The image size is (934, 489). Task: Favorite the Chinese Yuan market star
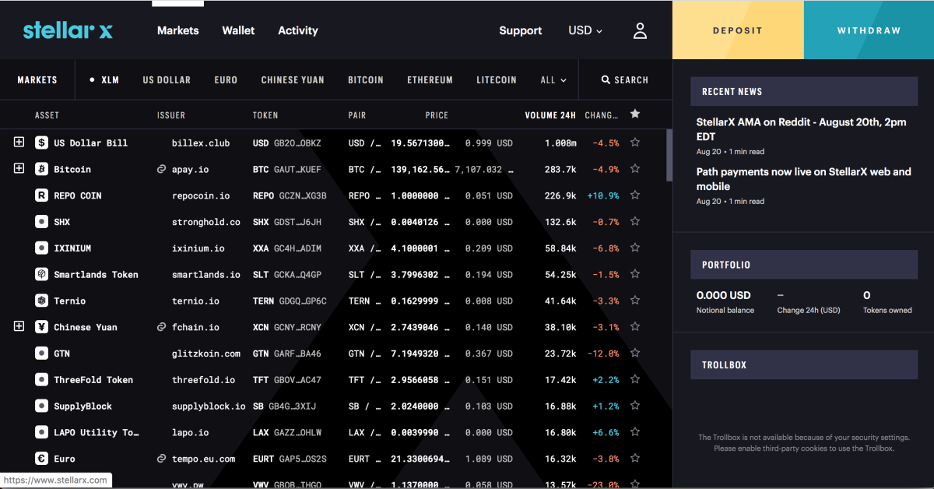click(635, 327)
